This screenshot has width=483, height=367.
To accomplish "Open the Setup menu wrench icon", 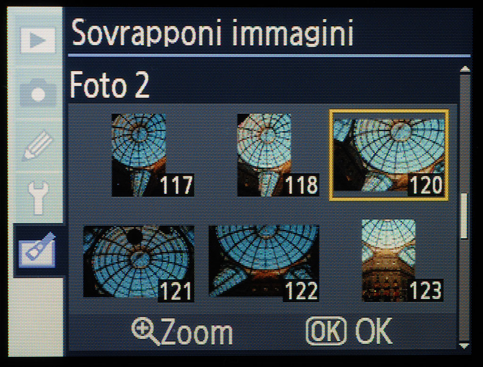I will pos(38,198).
